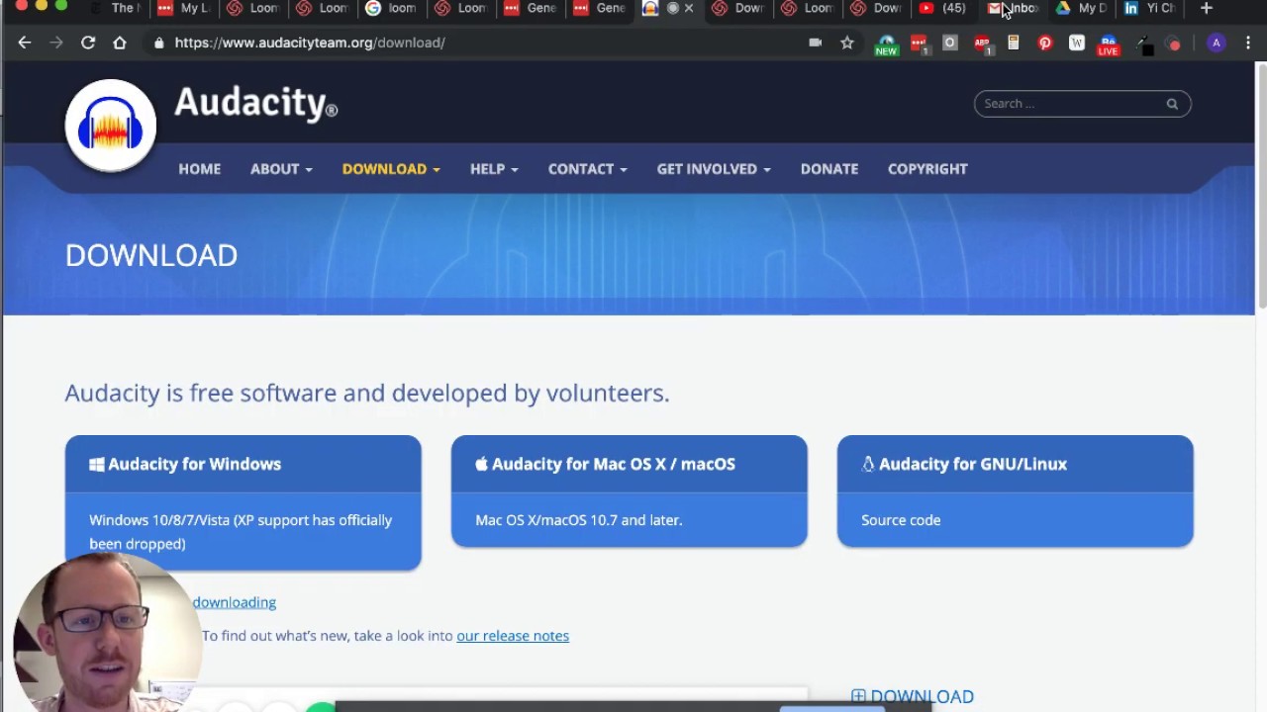
Task: Open the Behance LIVE extension
Action: 1109,44
